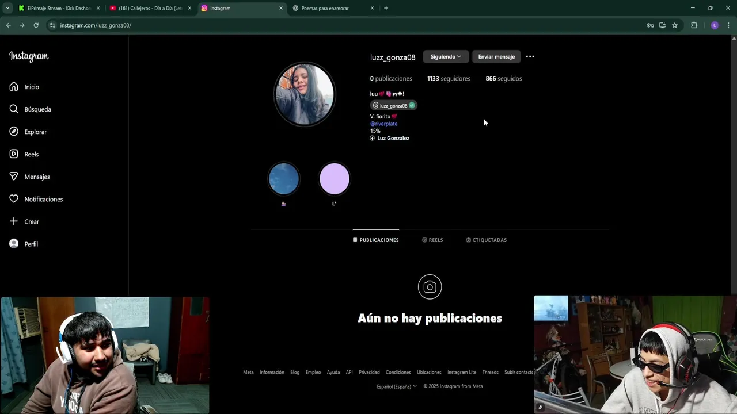This screenshot has width=737, height=414.
Task: Select ETIQUETADAS profile tab
Action: point(487,240)
